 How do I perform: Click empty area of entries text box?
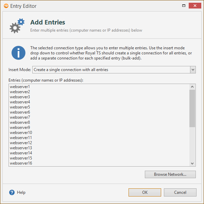coord(111,125)
